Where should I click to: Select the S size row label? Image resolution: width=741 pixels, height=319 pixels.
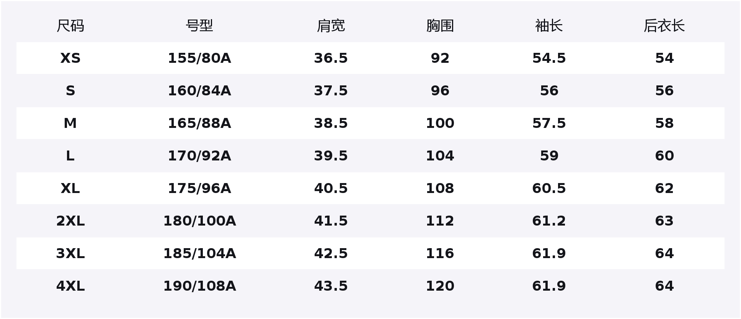tap(70, 91)
